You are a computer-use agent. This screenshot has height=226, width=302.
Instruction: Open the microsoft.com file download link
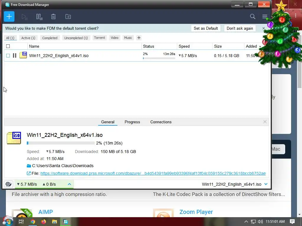[x=153, y=173]
